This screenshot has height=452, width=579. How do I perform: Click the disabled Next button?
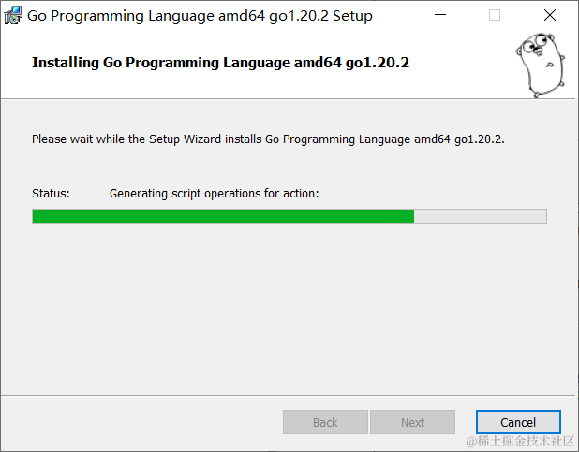pos(412,422)
